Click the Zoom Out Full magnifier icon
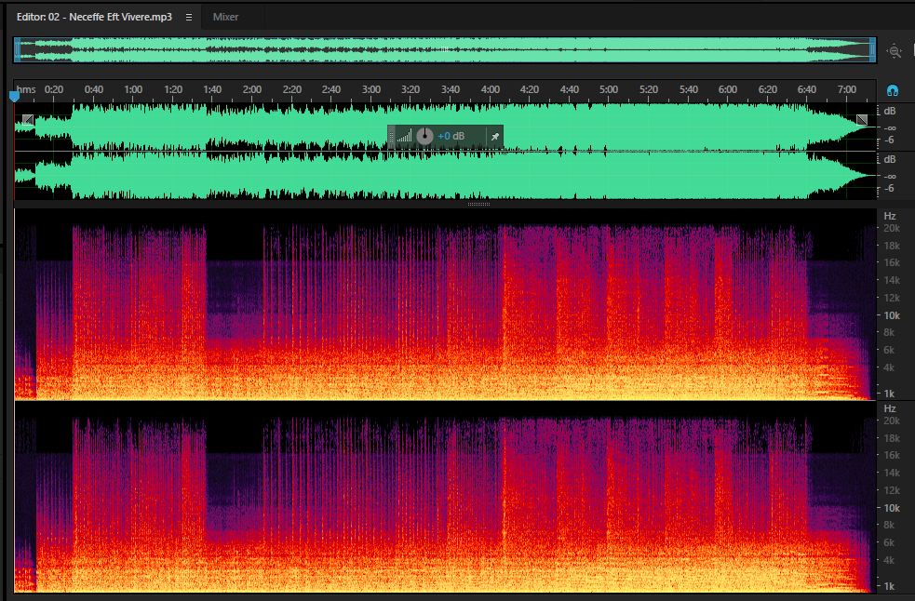Viewport: 915px width, 601px height. [x=894, y=51]
